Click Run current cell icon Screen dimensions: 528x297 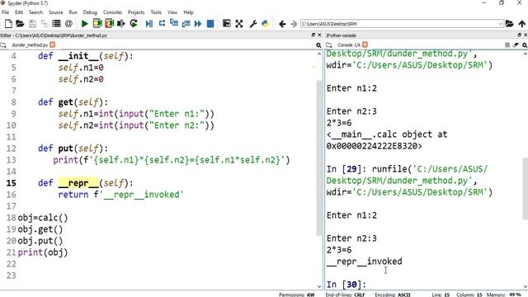click(97, 24)
